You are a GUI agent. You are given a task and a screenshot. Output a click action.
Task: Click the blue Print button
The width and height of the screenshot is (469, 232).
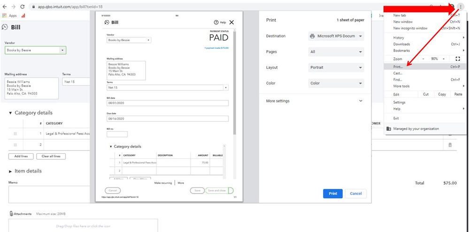(x=333, y=194)
